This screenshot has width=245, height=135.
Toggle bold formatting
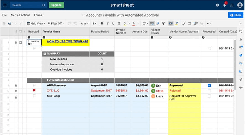tap(102, 23)
